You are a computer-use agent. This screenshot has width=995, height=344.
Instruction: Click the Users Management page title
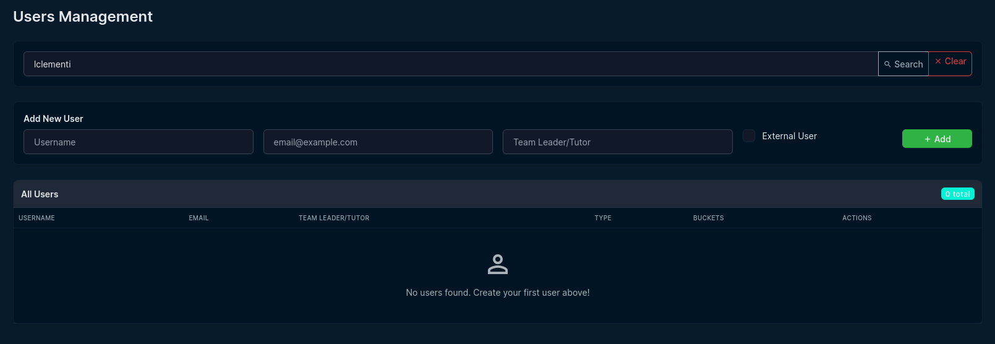coord(83,17)
